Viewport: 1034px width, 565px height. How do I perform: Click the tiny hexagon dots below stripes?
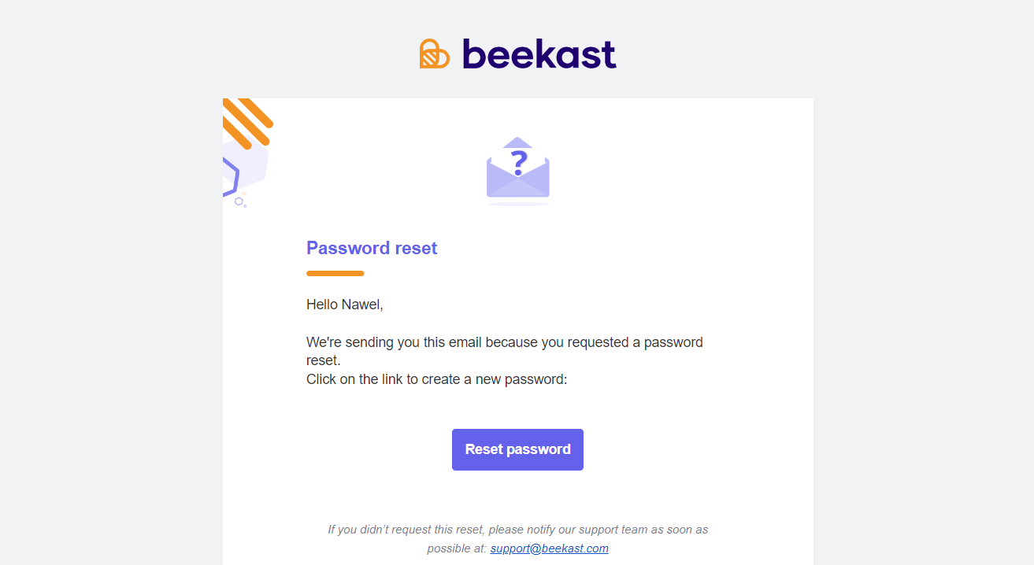click(x=241, y=201)
